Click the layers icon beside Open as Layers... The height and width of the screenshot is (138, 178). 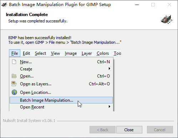click(x=14, y=84)
